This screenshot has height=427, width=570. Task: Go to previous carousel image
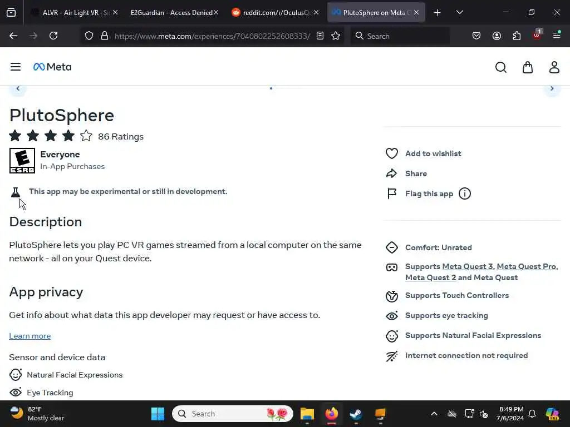click(x=18, y=88)
